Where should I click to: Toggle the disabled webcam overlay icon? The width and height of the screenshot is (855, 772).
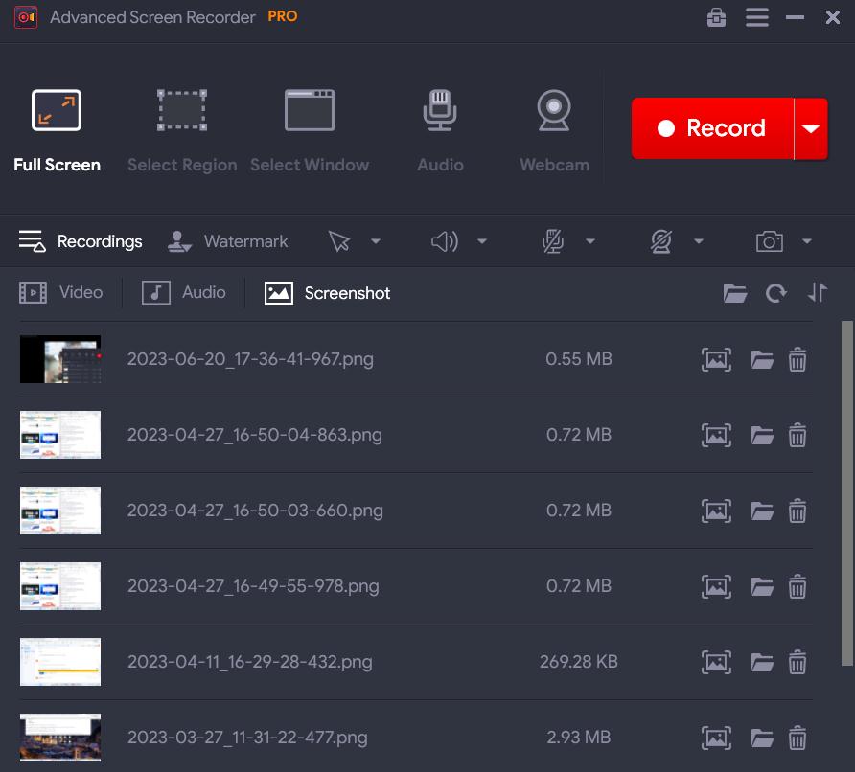pyautogui.click(x=660, y=241)
